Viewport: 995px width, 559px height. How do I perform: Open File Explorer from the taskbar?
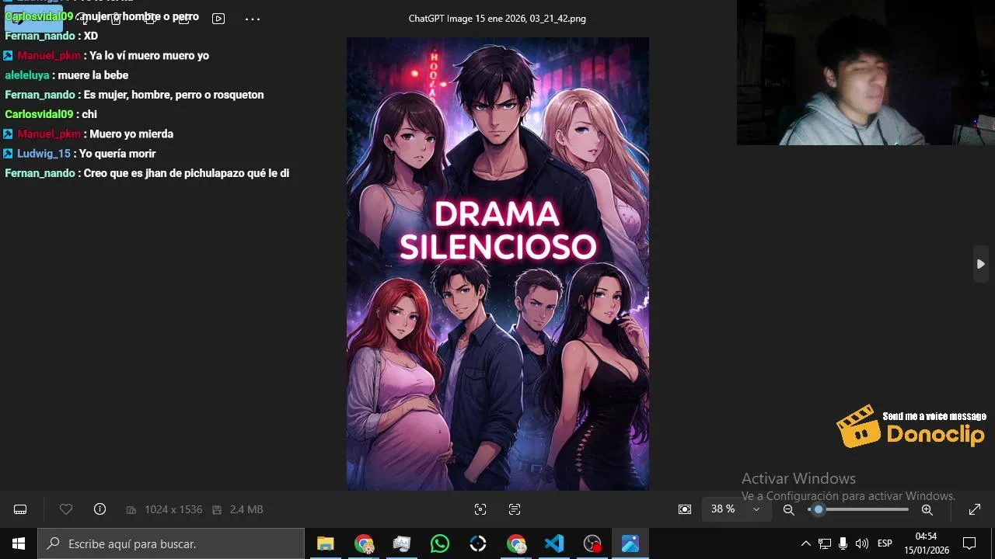pos(326,543)
